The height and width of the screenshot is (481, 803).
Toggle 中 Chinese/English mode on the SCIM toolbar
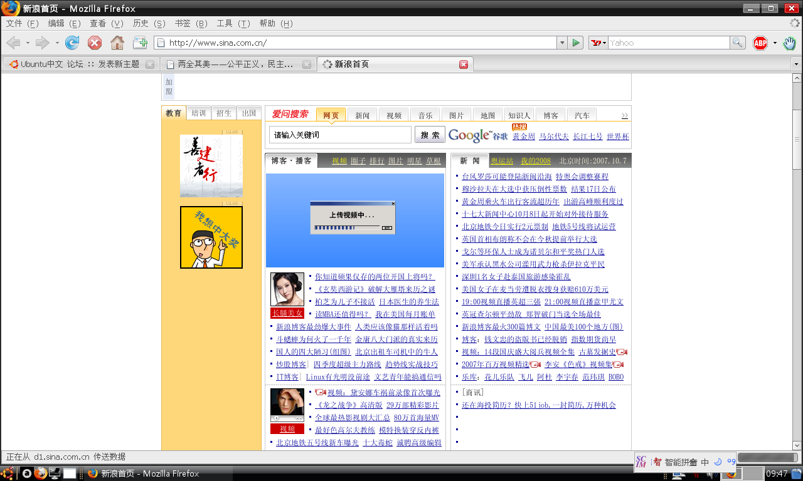[x=705, y=462]
